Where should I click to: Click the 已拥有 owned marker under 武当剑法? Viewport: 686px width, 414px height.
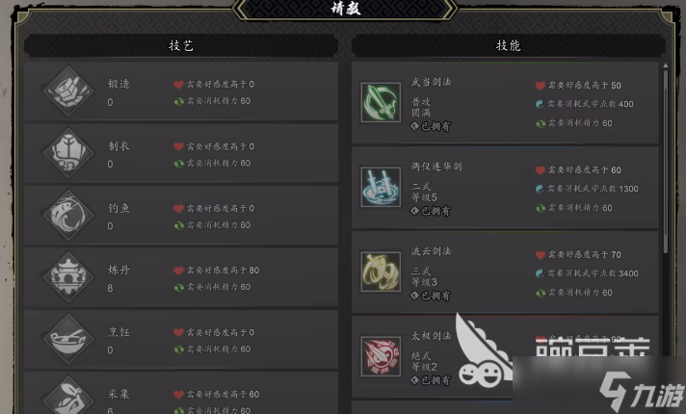click(x=431, y=126)
